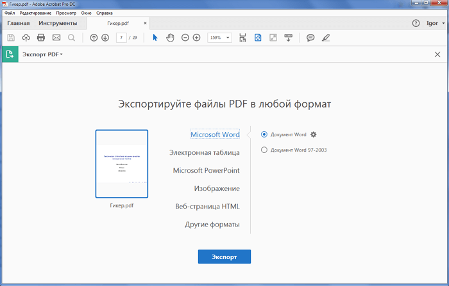Select the Документ Word radio option
Image resolution: width=449 pixels, height=286 pixels.
point(264,134)
